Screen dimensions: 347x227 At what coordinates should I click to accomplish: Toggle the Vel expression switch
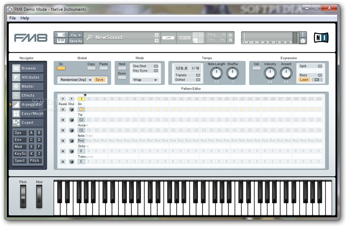click(x=256, y=68)
